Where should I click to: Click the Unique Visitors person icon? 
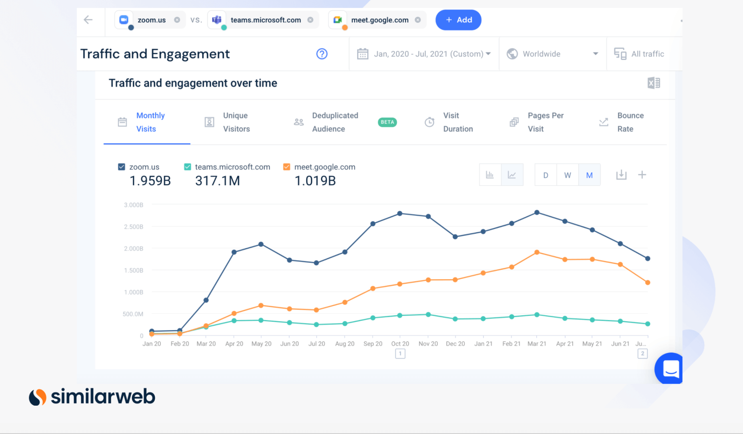pyautogui.click(x=209, y=122)
